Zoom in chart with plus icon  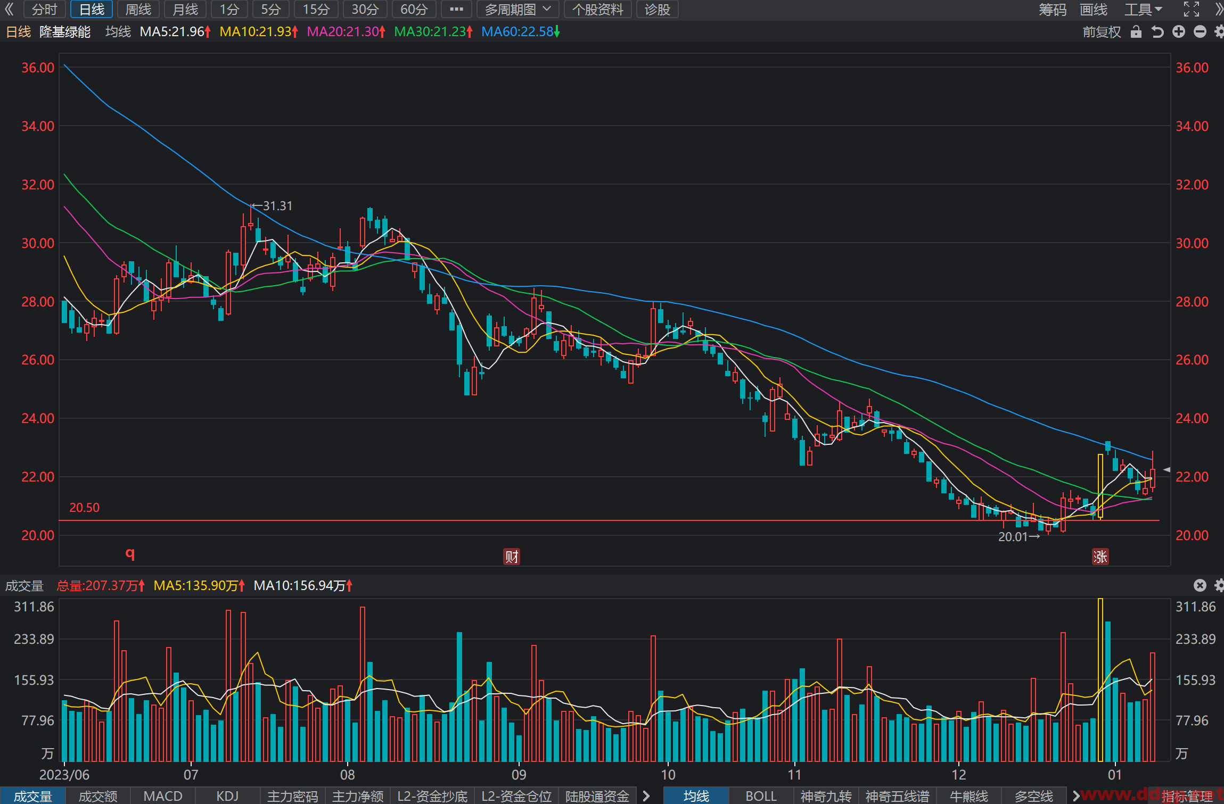1179,32
